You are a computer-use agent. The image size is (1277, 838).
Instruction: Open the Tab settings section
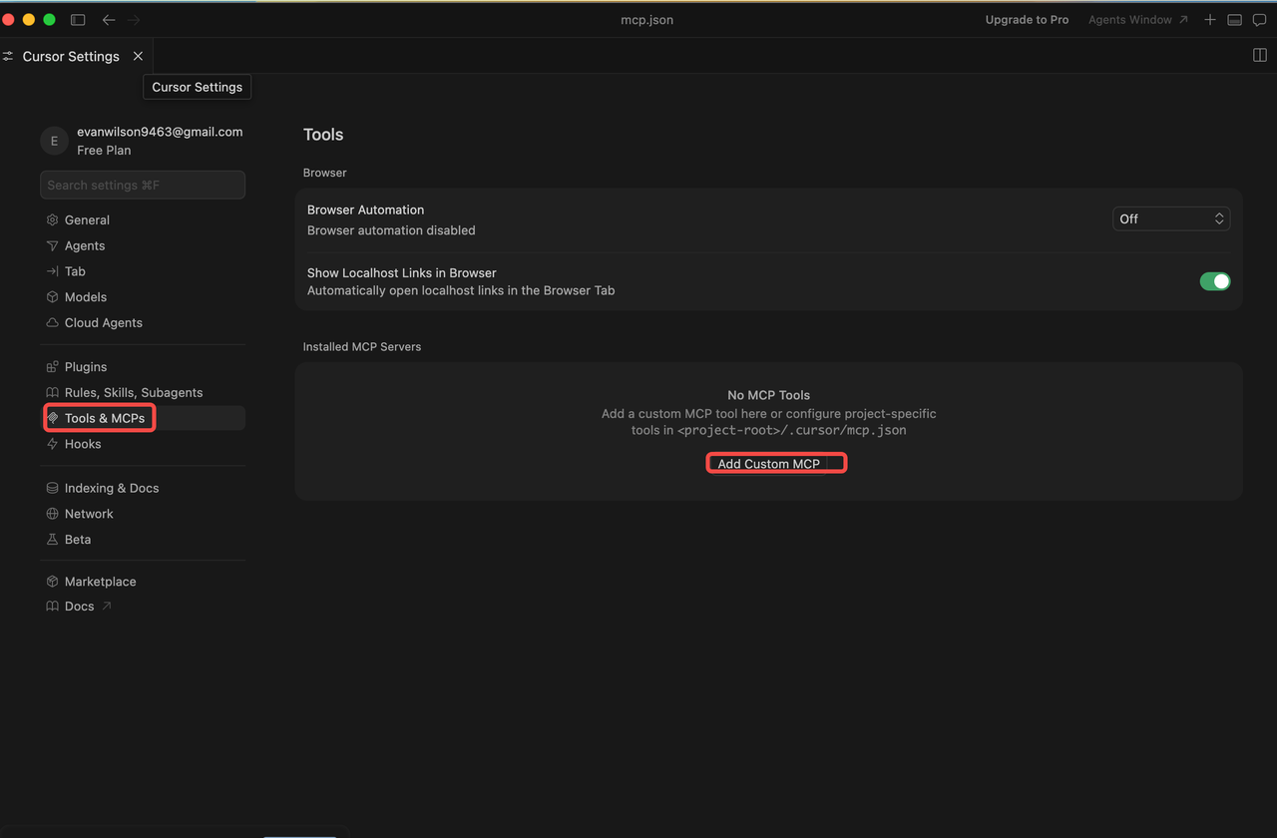[75, 271]
